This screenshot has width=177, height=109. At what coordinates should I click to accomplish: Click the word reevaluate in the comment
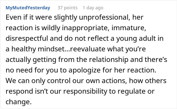(x=87, y=49)
